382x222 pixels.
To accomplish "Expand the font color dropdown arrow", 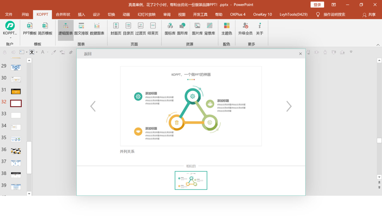I will click(47, 52).
